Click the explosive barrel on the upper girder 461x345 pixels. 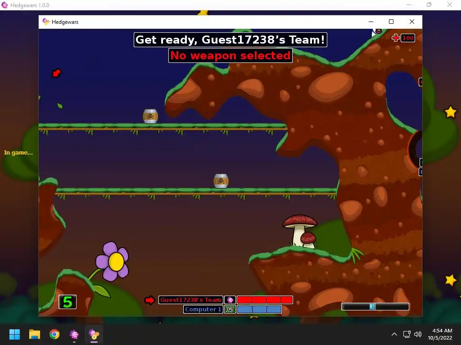[150, 116]
